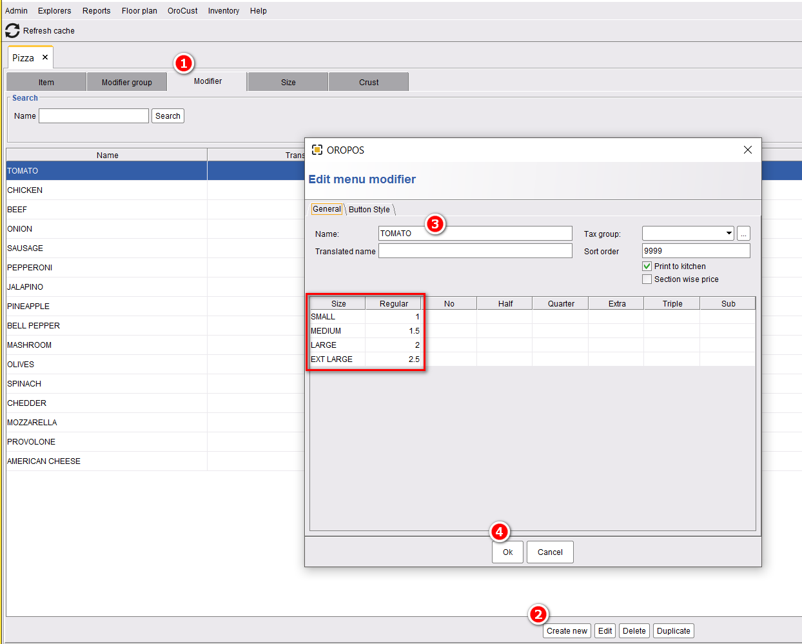Select the OLIVES row

(x=155, y=365)
